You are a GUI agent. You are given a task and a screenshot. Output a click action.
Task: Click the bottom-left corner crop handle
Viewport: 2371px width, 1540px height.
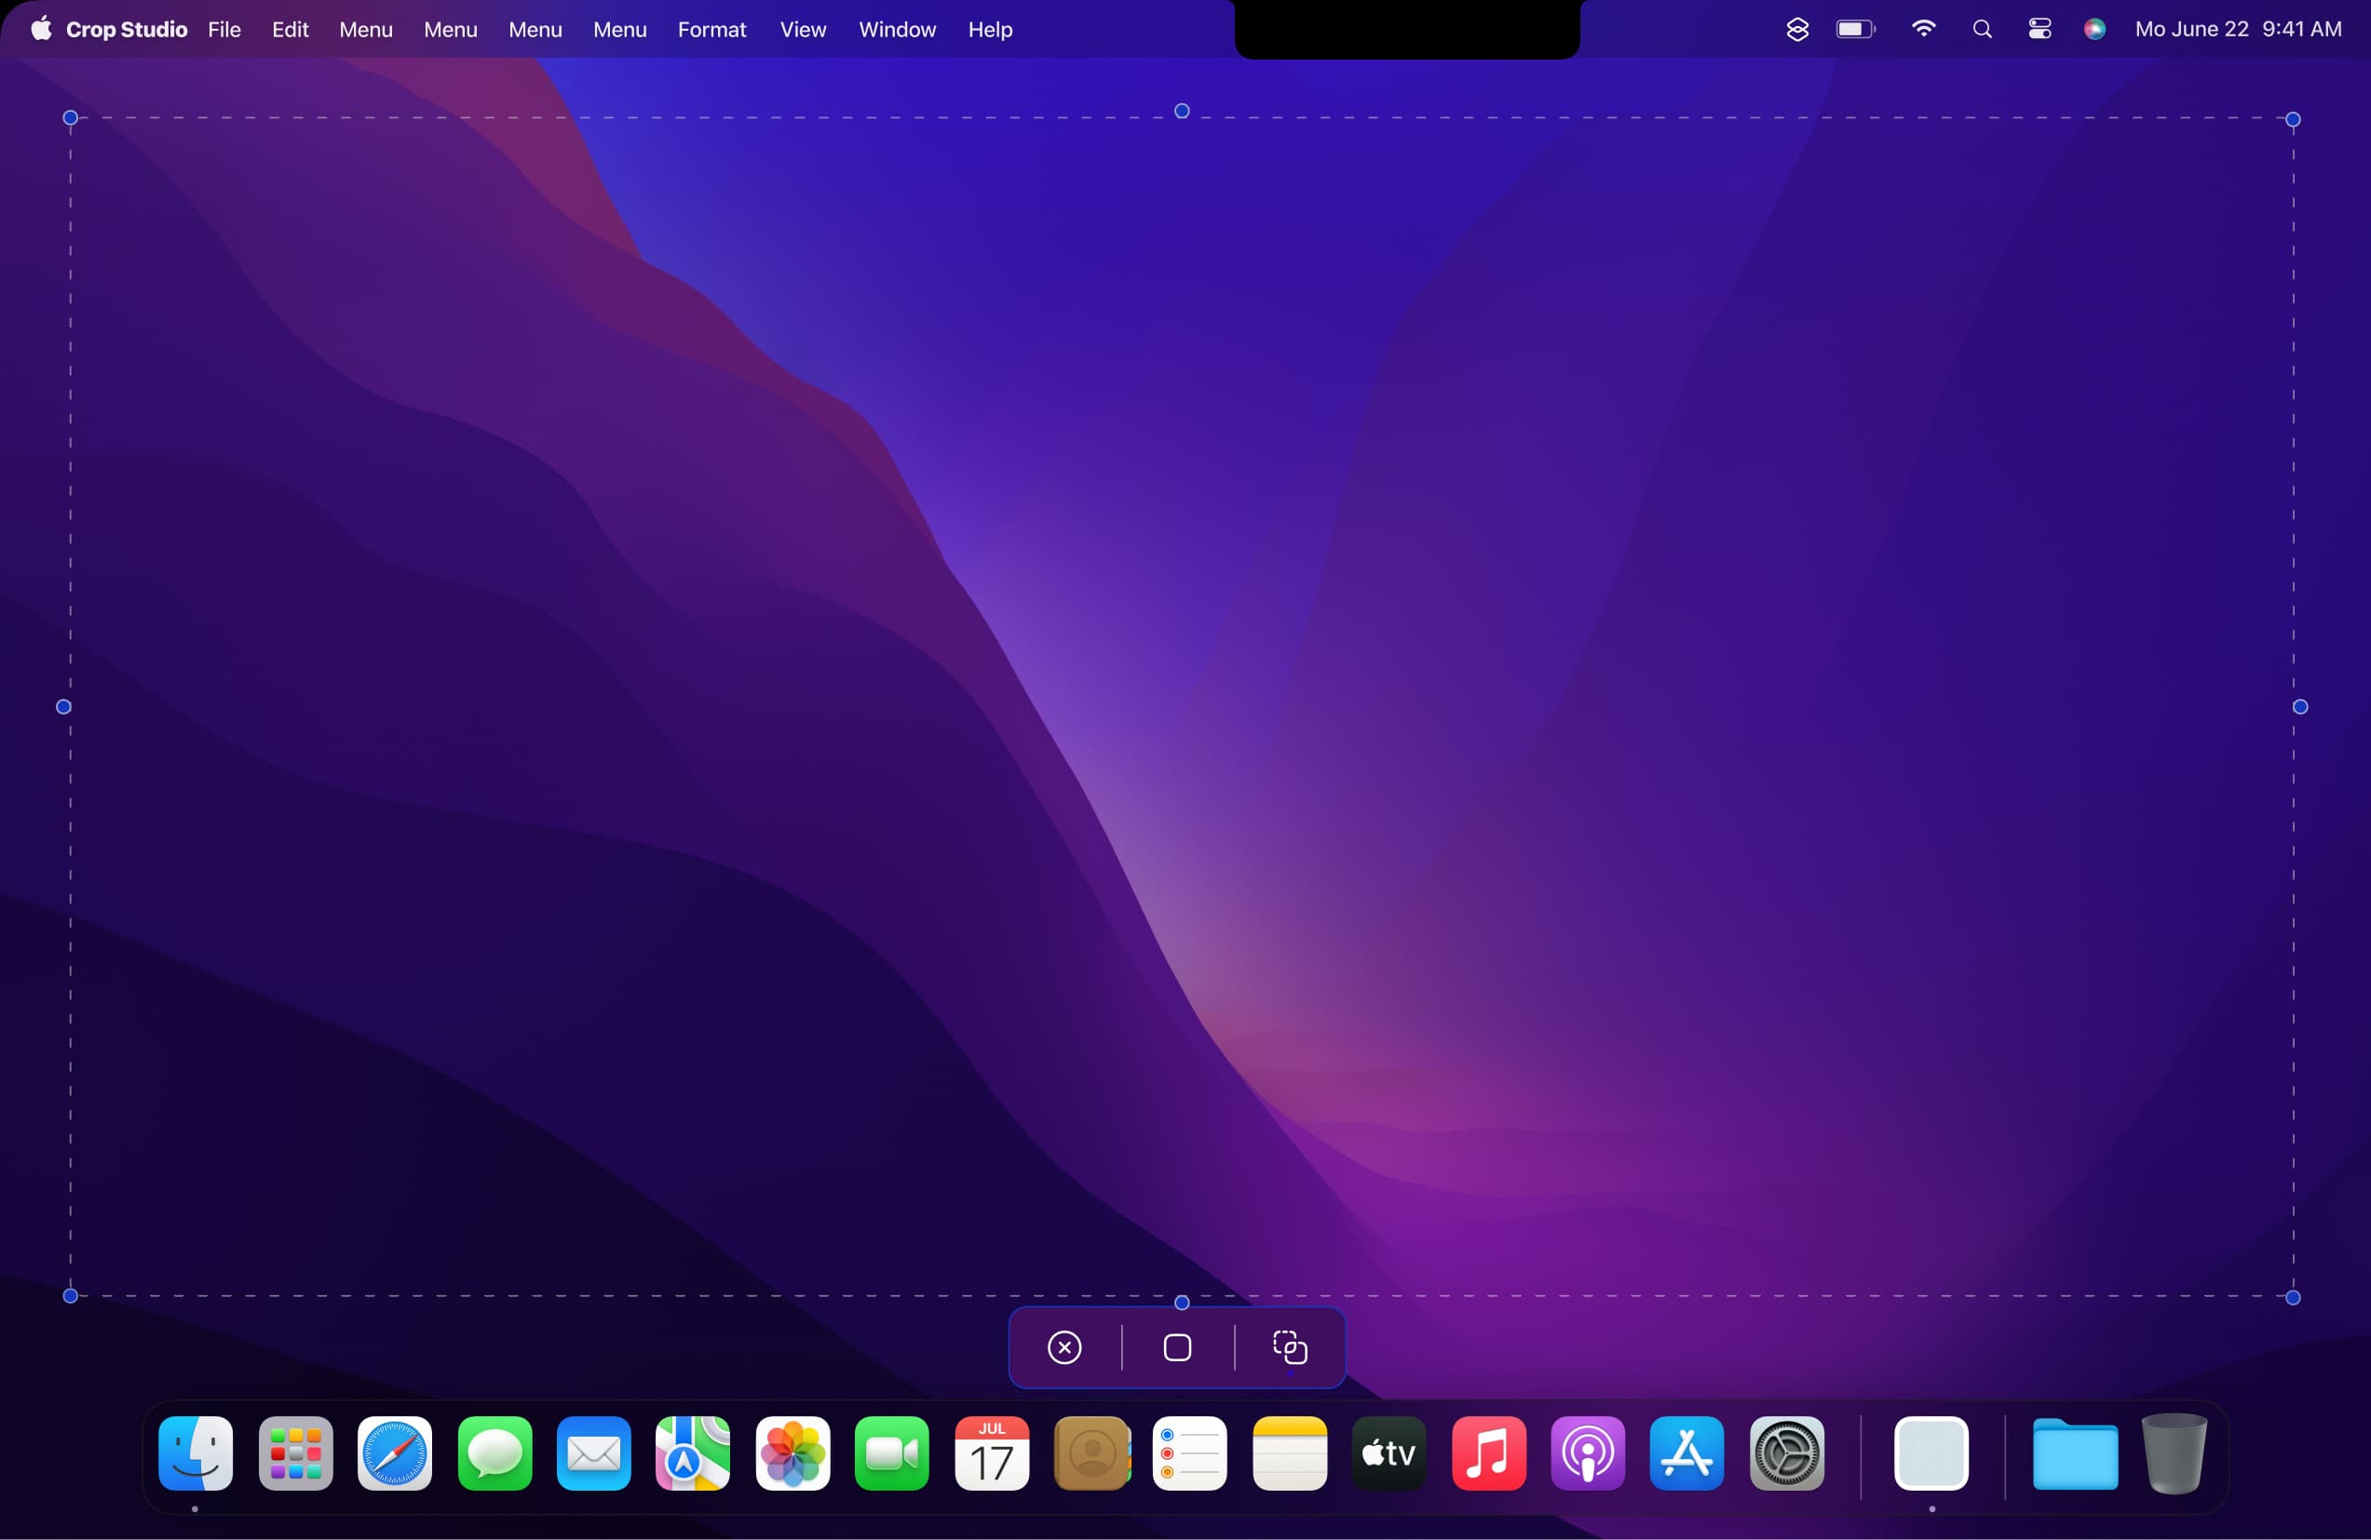[x=71, y=1296]
